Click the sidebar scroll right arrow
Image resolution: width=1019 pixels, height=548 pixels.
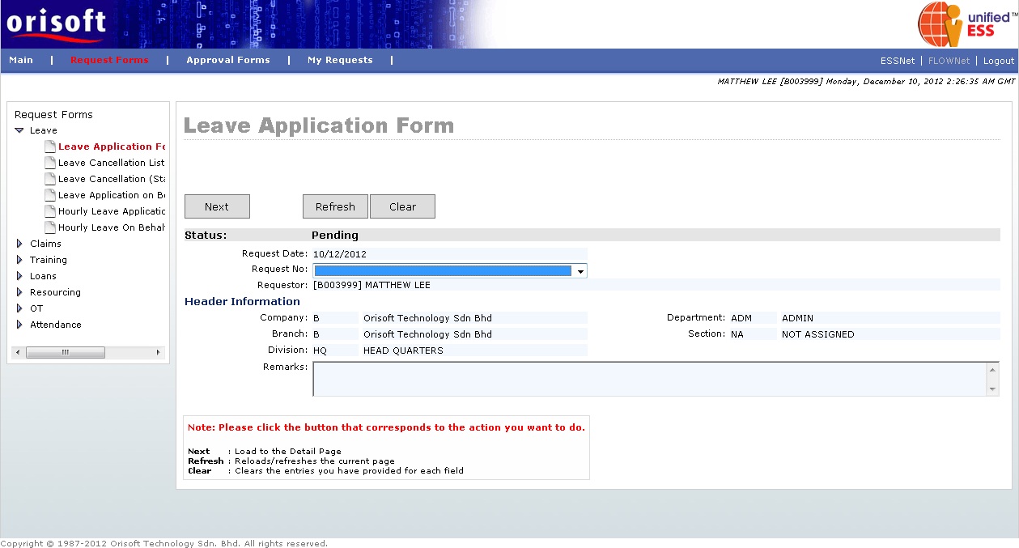(159, 352)
